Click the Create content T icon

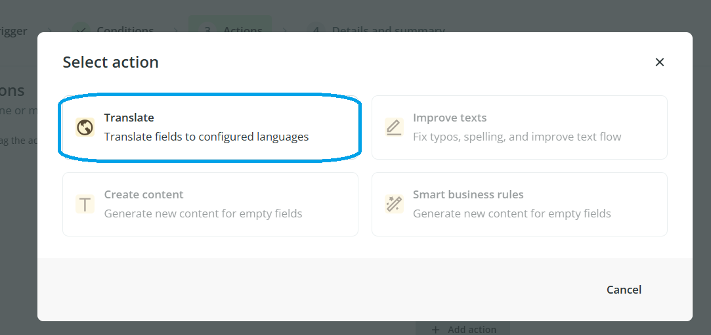(x=85, y=204)
